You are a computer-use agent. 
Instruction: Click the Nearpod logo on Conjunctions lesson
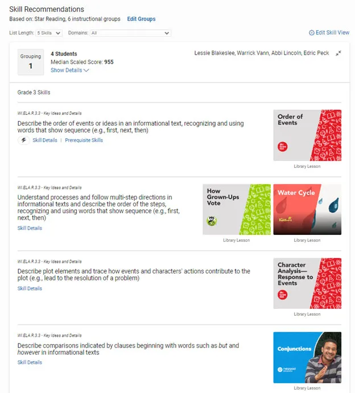pyautogui.click(x=287, y=370)
